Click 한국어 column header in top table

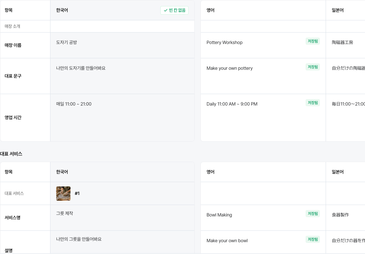(x=62, y=10)
